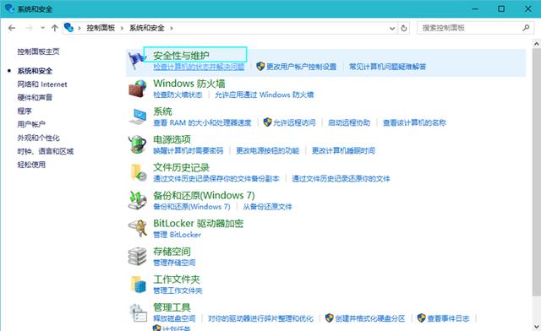
Task: Open recent locations dropdown arrow
Action: point(42,28)
